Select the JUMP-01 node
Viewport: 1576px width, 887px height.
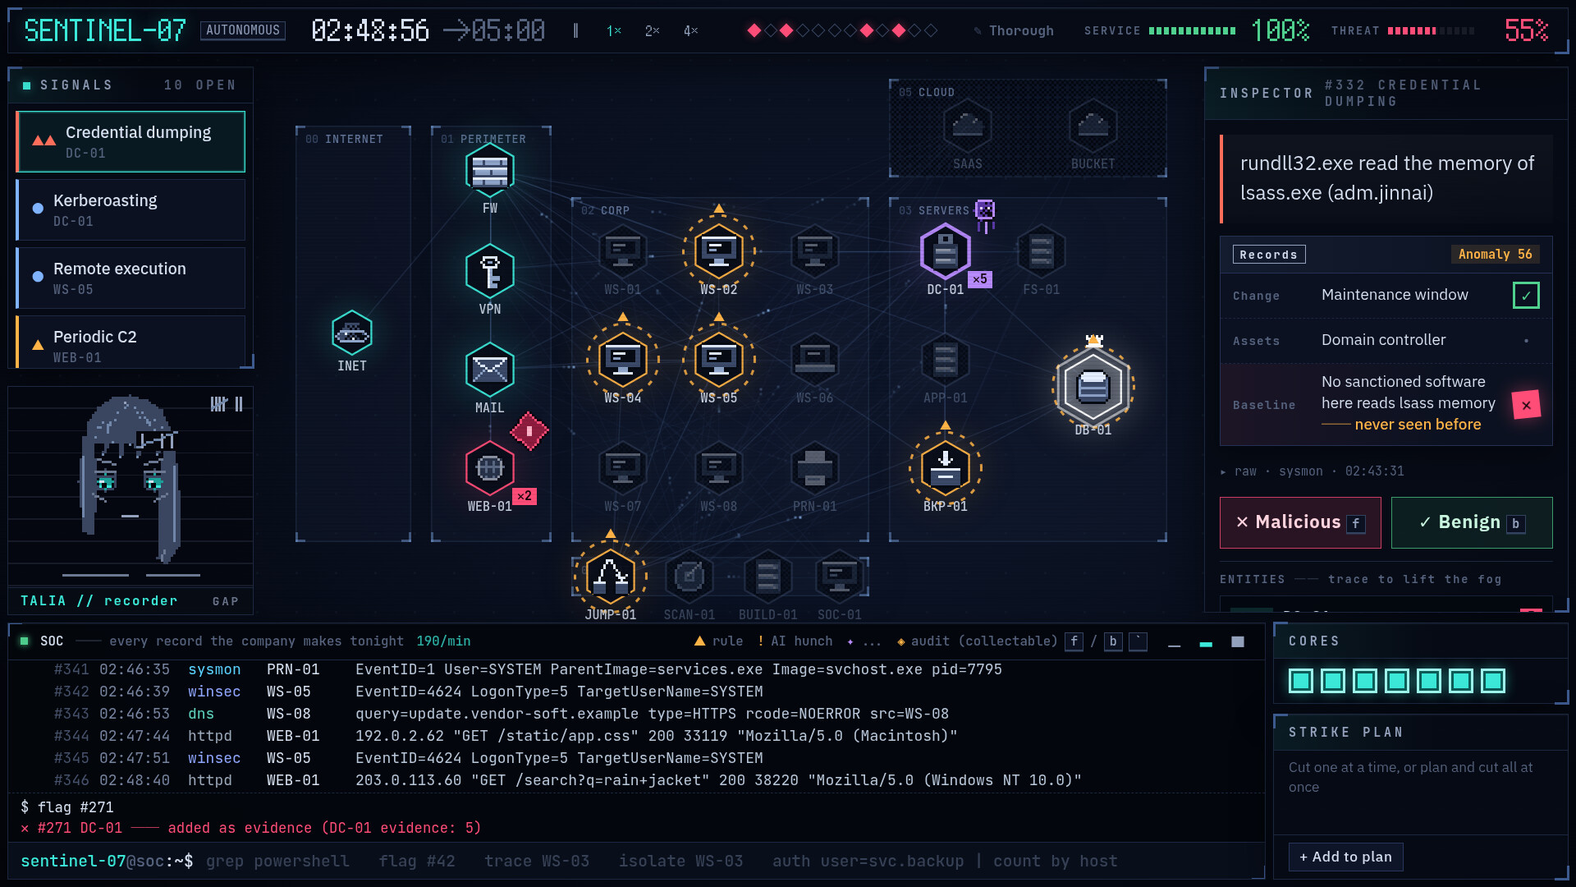(611, 576)
